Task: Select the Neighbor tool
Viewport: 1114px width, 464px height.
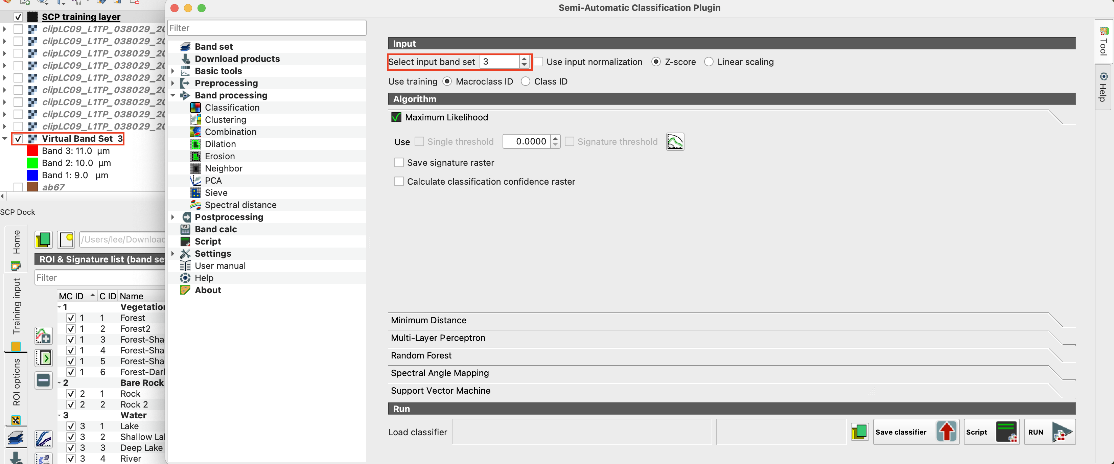Action: tap(223, 168)
